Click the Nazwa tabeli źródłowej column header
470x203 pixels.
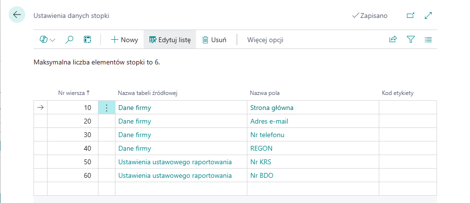[148, 93]
